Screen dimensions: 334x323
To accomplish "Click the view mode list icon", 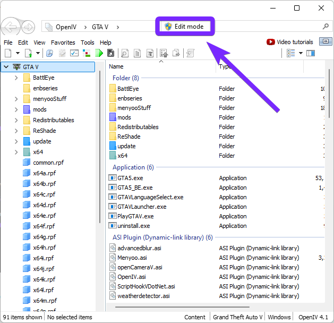I will coord(291,53).
